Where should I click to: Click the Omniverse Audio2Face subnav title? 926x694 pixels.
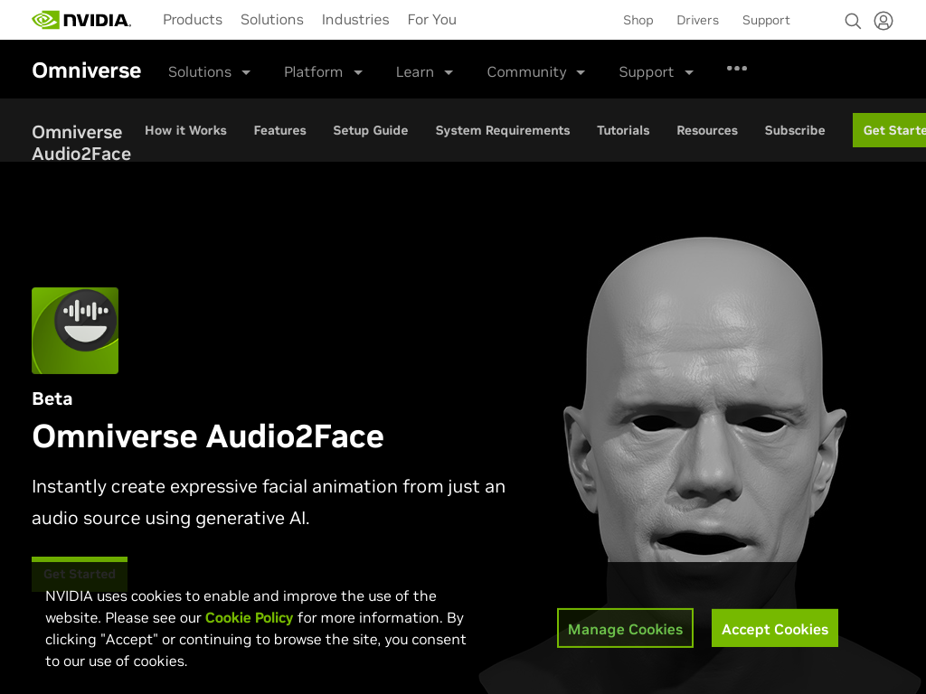(x=81, y=143)
